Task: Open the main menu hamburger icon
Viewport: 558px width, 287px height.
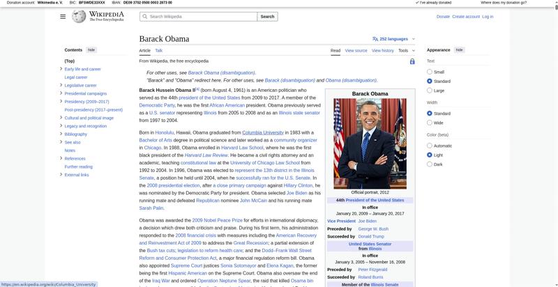Action: pyautogui.click(x=63, y=16)
